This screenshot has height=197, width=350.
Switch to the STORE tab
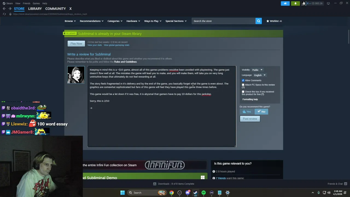click(19, 9)
